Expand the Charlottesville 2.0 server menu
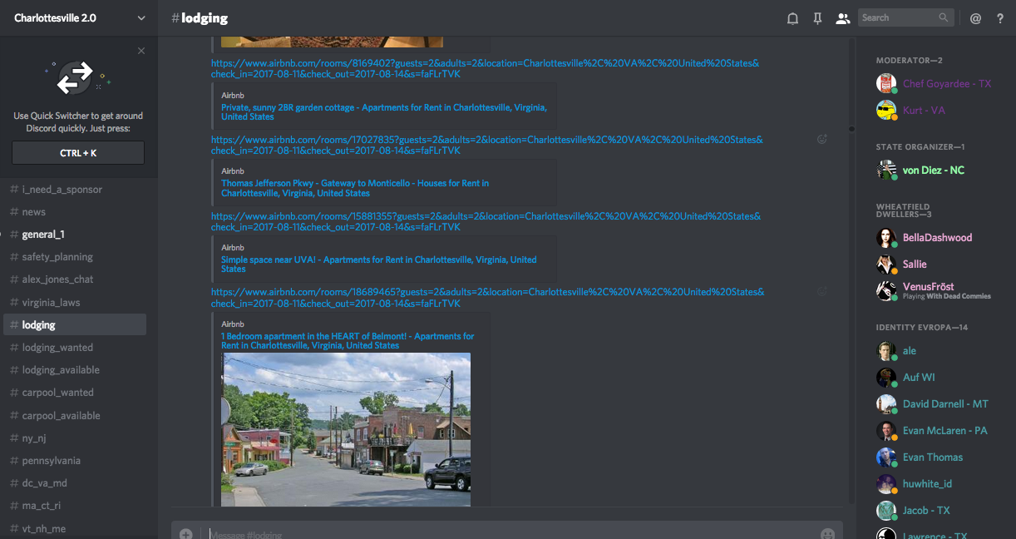This screenshot has height=539, width=1016. (79, 17)
